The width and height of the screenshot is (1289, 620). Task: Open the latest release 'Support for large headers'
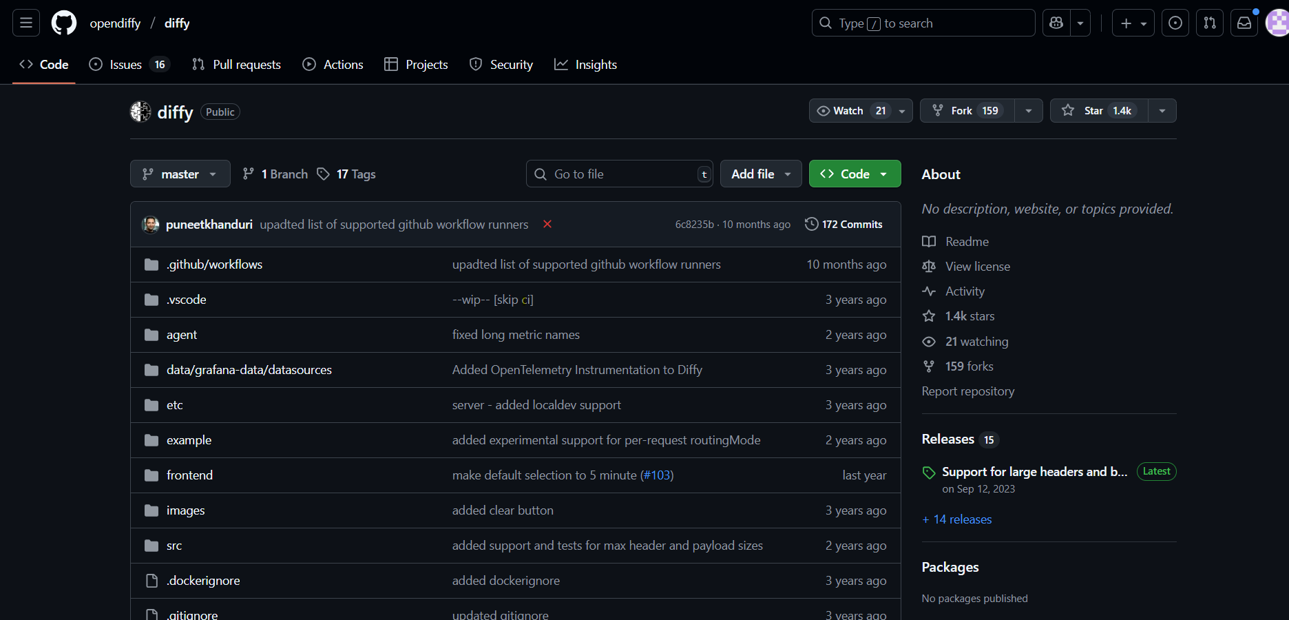[x=1033, y=471]
